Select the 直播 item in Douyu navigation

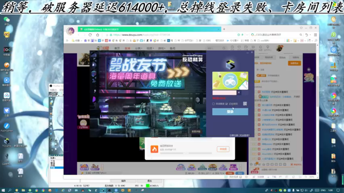point(127,48)
